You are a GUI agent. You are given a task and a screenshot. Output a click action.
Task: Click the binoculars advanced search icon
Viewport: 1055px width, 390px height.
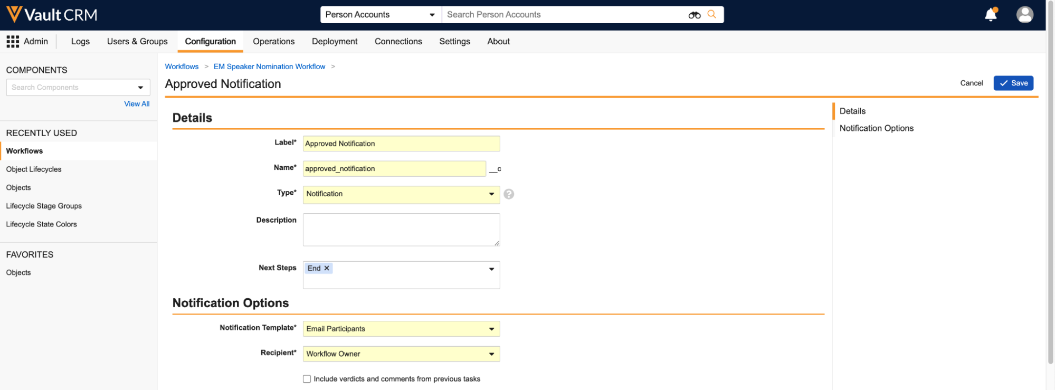(694, 15)
